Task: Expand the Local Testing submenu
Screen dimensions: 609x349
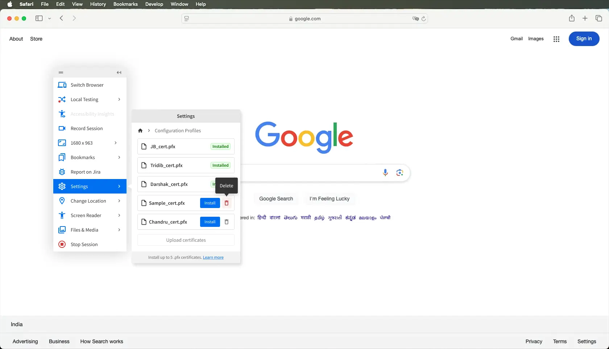Action: tap(119, 99)
